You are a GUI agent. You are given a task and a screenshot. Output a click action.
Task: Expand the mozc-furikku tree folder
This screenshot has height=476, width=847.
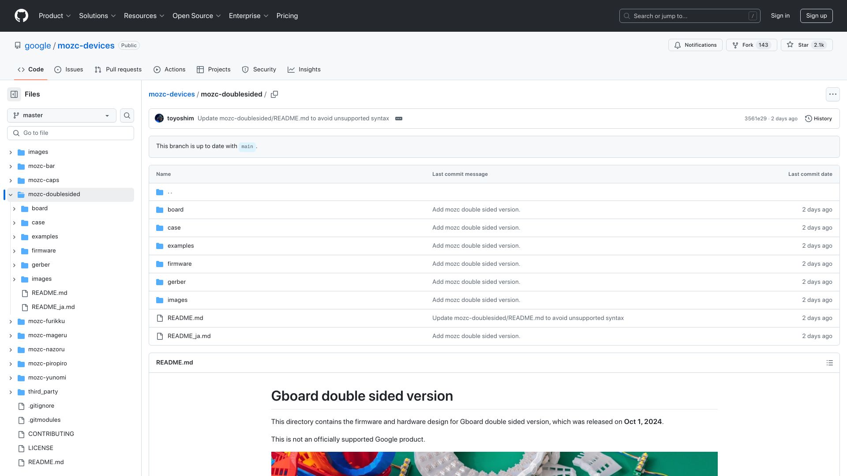(x=11, y=321)
